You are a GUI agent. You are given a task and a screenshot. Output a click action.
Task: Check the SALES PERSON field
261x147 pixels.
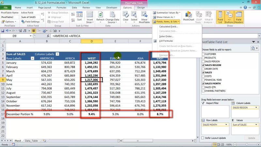click(x=203, y=61)
